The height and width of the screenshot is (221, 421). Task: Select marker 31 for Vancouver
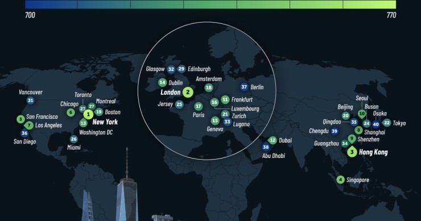31,101
